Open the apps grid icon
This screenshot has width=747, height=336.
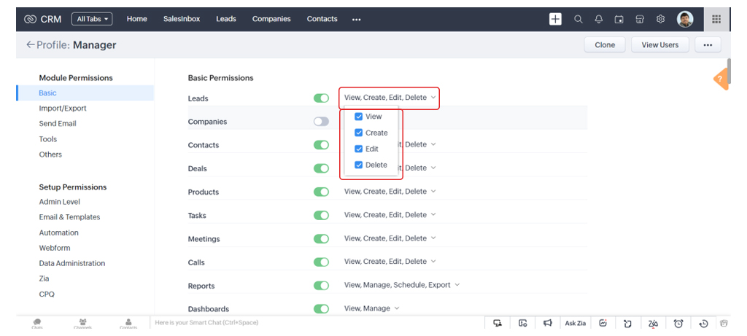pyautogui.click(x=716, y=19)
